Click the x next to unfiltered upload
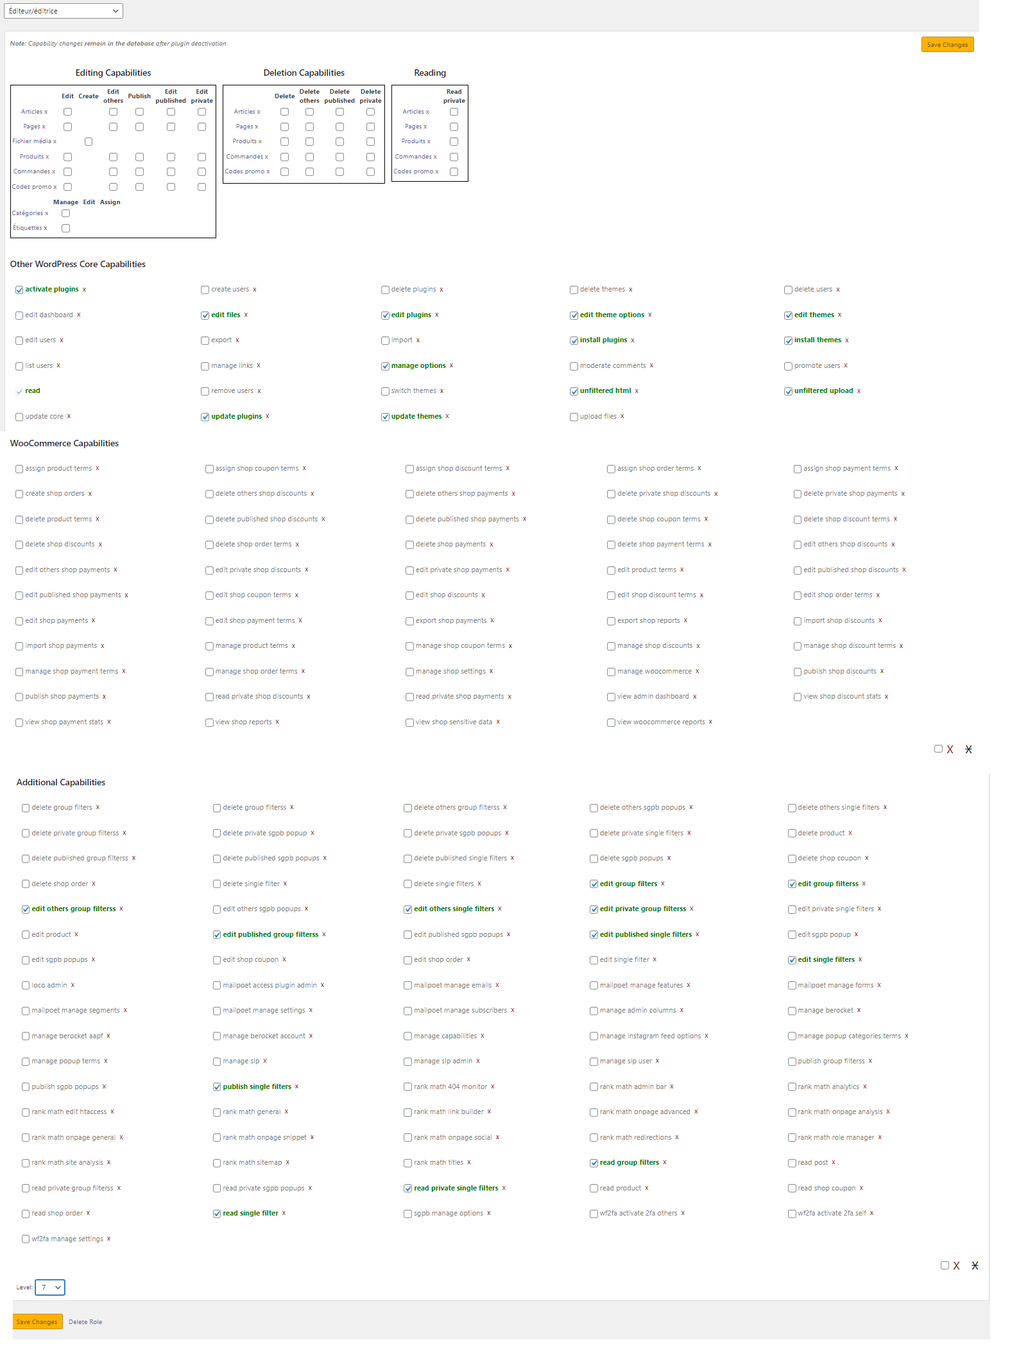The image size is (1019, 1351). pyautogui.click(x=859, y=391)
